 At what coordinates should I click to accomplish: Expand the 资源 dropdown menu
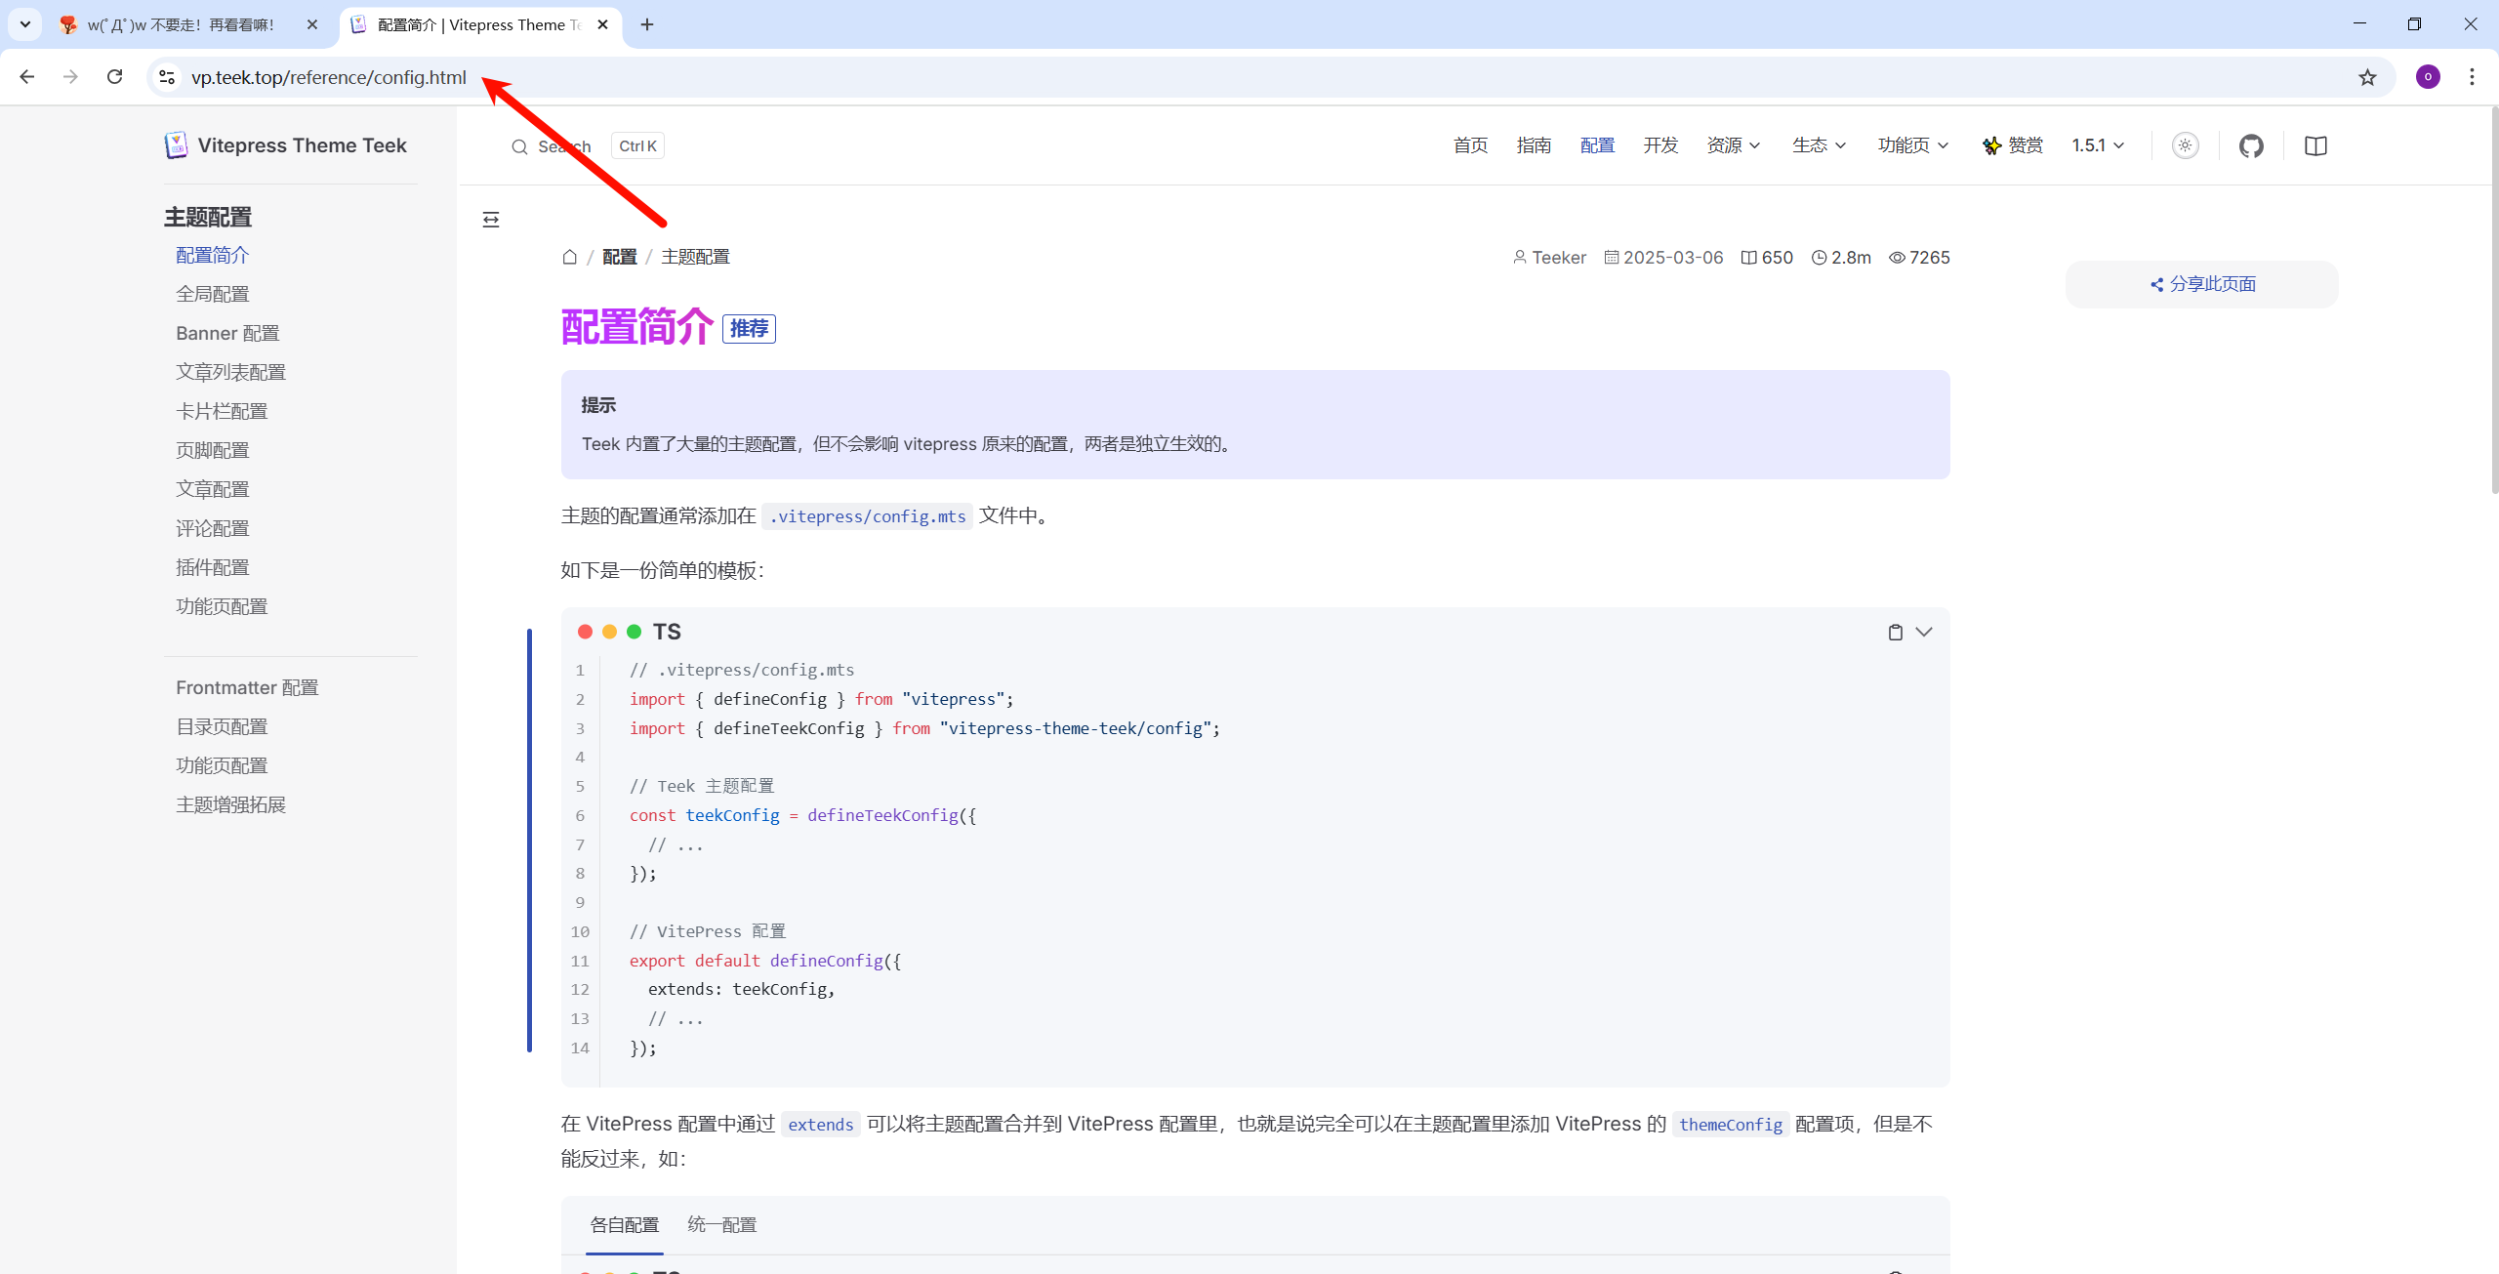[1733, 146]
